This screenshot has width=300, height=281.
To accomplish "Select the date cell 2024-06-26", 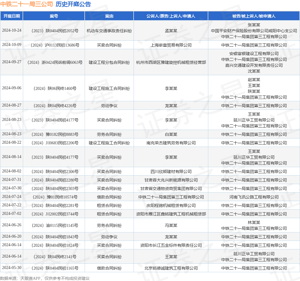I will [12, 225].
